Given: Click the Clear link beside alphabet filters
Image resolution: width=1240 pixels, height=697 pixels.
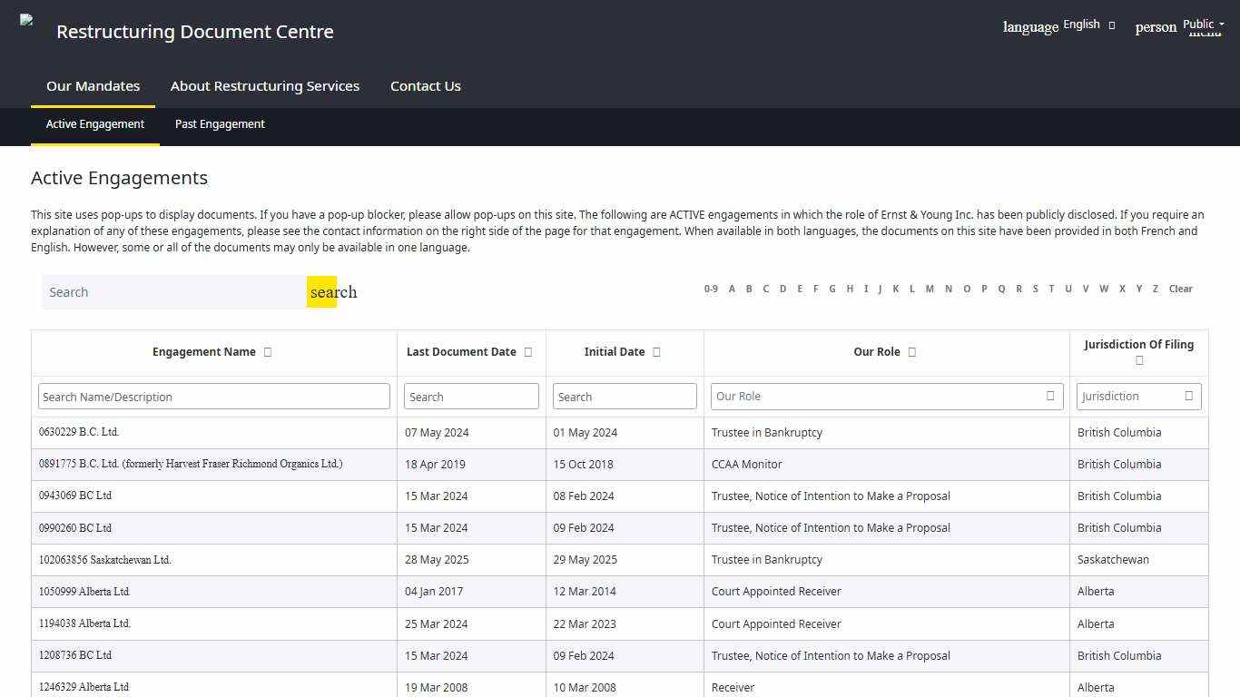Looking at the screenshot, I should tap(1180, 289).
